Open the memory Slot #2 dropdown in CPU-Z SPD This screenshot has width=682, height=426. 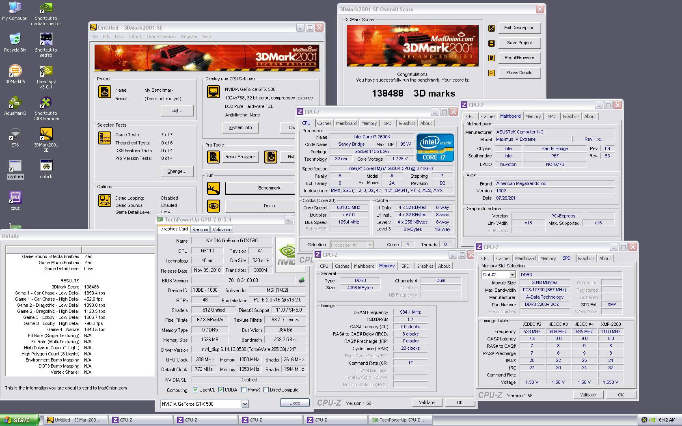click(x=512, y=275)
